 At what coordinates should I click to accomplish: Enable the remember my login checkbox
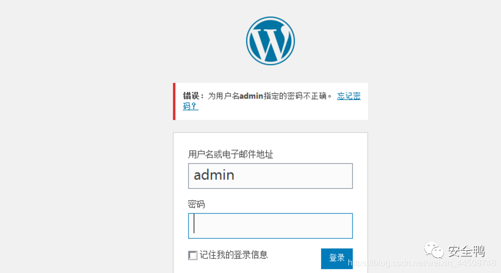point(193,255)
